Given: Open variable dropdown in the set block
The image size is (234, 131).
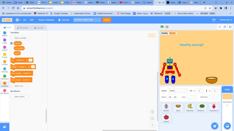Looking at the screenshot, I should tap(20, 60).
